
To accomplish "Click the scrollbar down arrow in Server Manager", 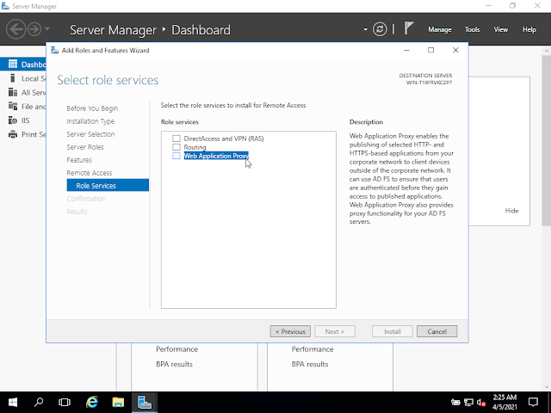I will [x=547, y=387].
